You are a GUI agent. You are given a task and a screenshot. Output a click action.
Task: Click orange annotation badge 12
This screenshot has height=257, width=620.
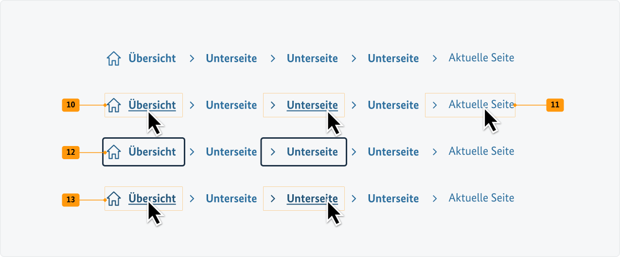point(71,152)
